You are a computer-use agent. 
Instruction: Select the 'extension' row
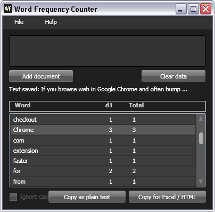tap(103, 151)
